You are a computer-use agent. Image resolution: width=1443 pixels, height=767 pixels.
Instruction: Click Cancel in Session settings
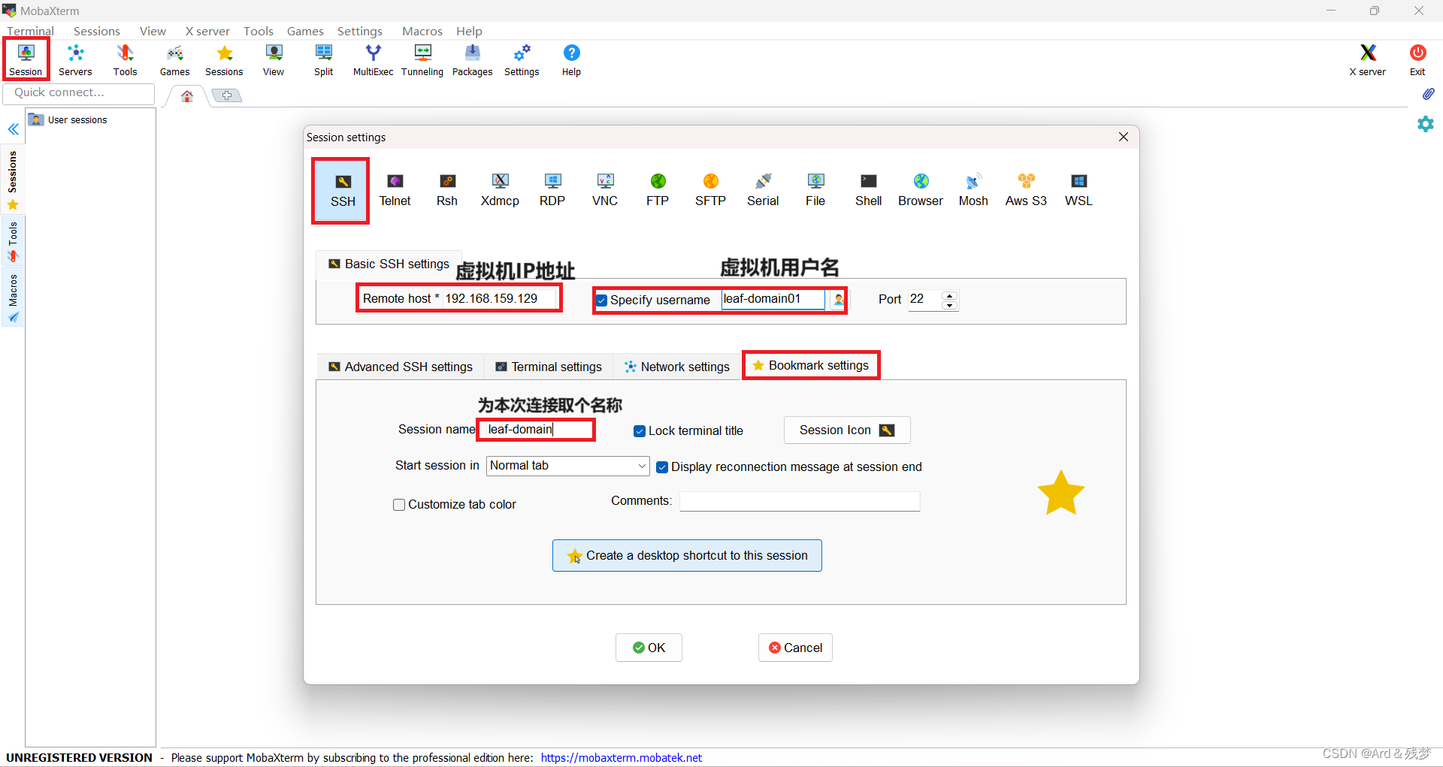click(795, 648)
